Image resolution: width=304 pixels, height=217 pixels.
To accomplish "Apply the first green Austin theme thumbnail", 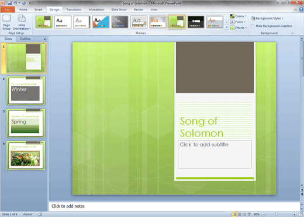I will 44,22.
